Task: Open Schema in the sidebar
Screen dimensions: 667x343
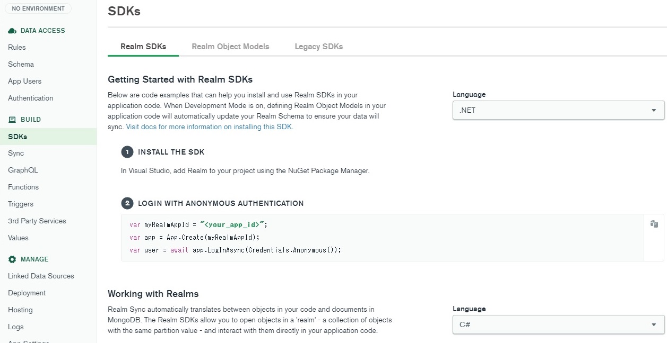Action: 21,64
